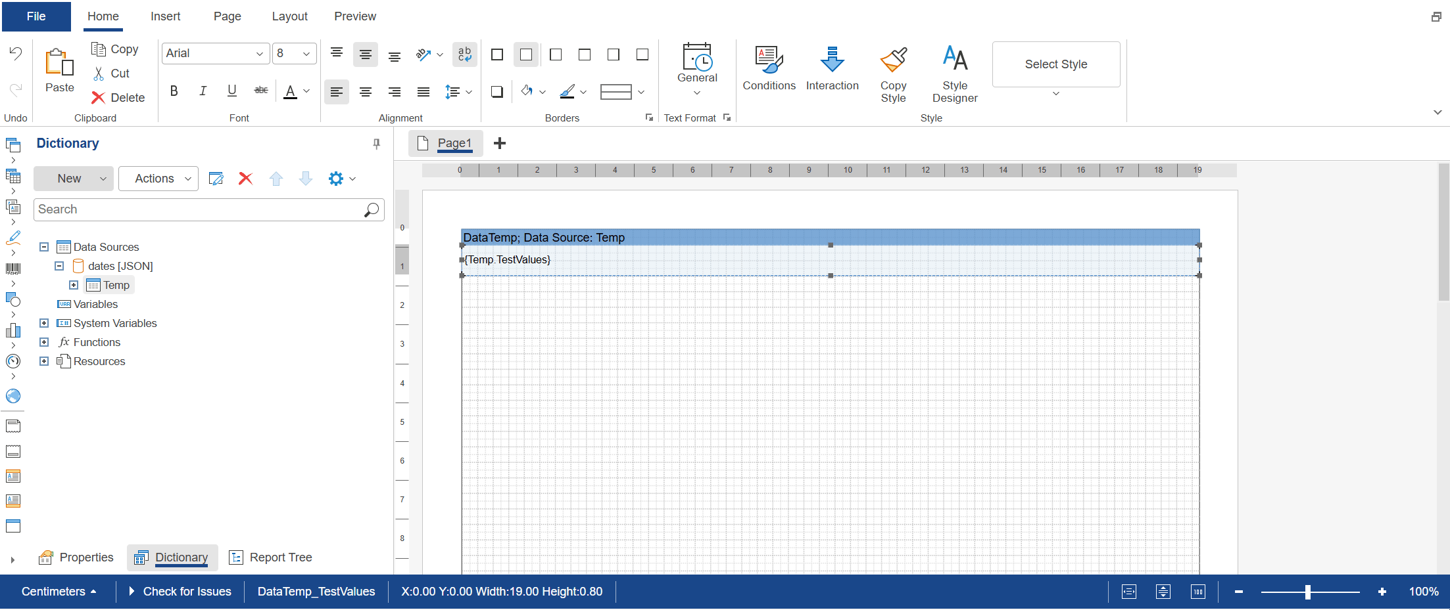Open the Conditions editor

[769, 70]
